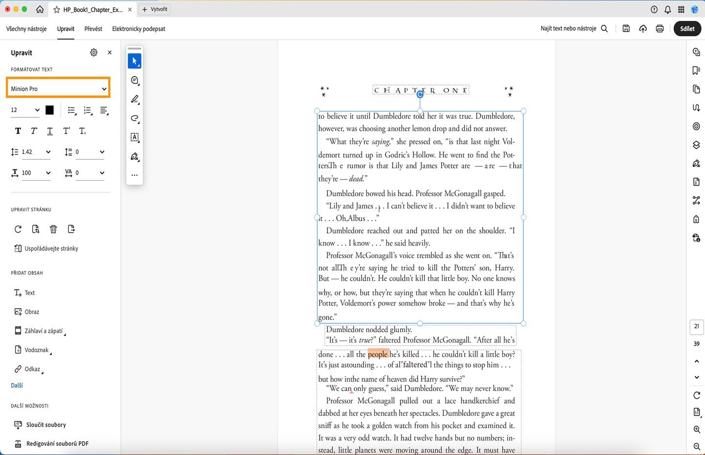Save the document with disk icon
The image size is (705, 455).
click(626, 29)
